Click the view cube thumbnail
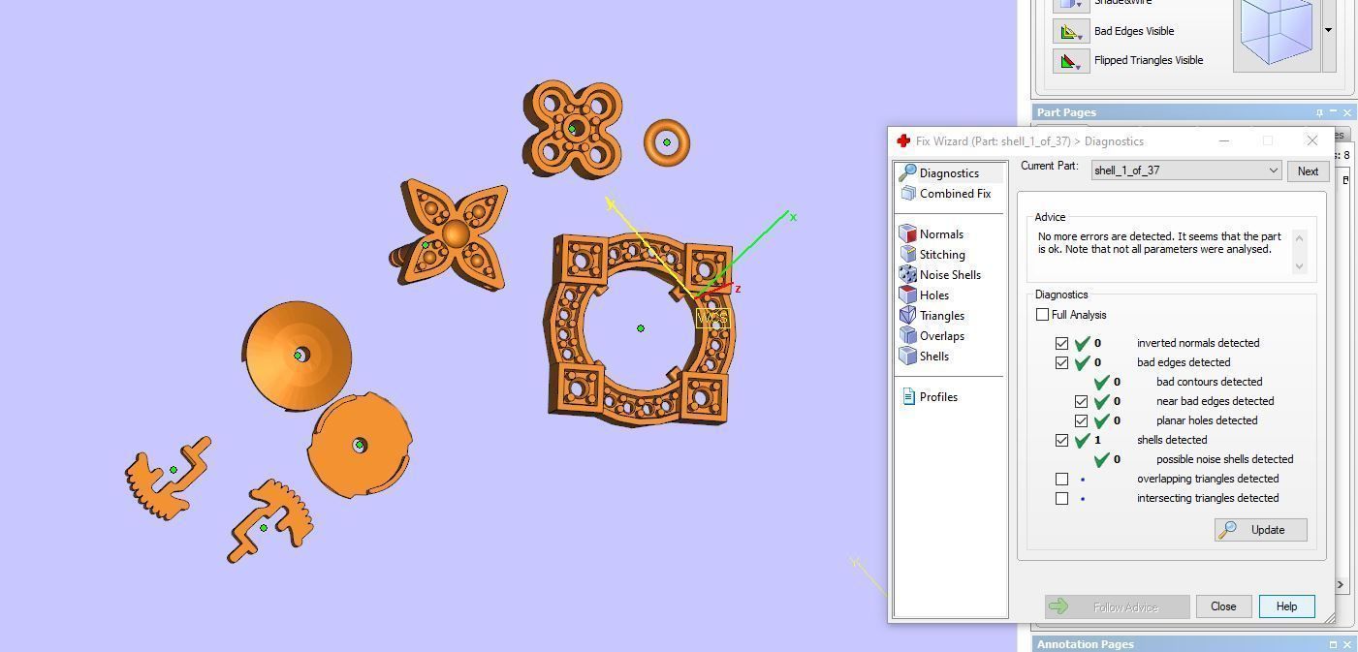The height and width of the screenshot is (652, 1358). click(x=1277, y=35)
